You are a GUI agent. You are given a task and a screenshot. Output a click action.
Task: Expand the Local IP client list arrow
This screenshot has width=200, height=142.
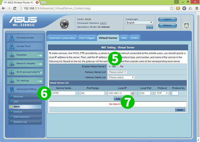click(x=132, y=93)
